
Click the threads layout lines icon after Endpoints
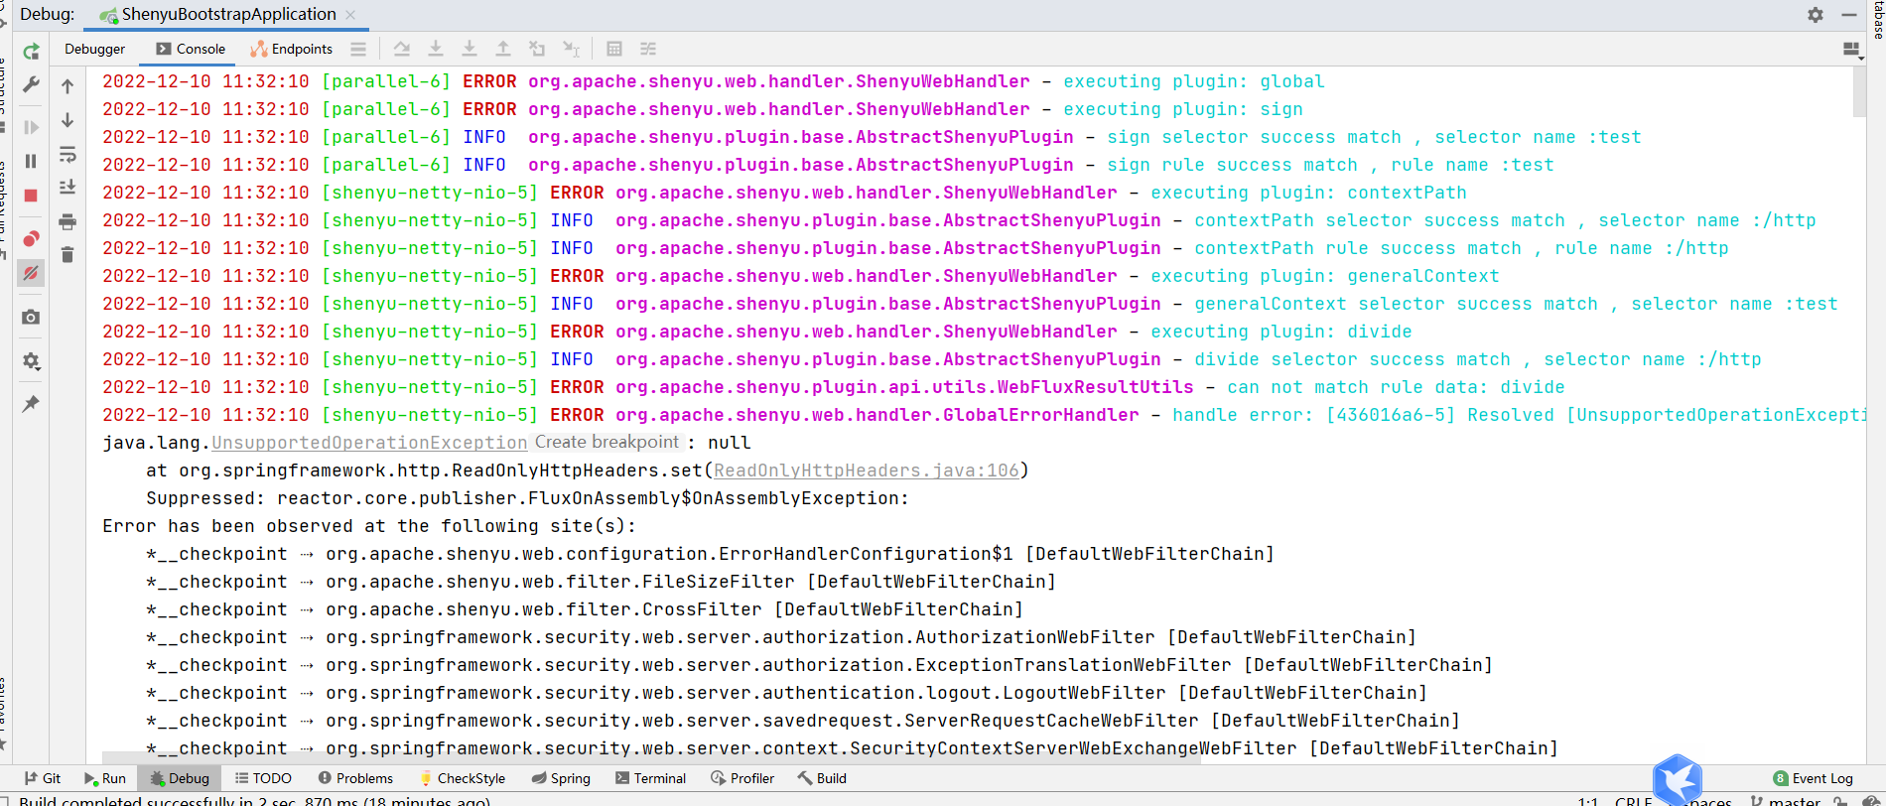(358, 49)
